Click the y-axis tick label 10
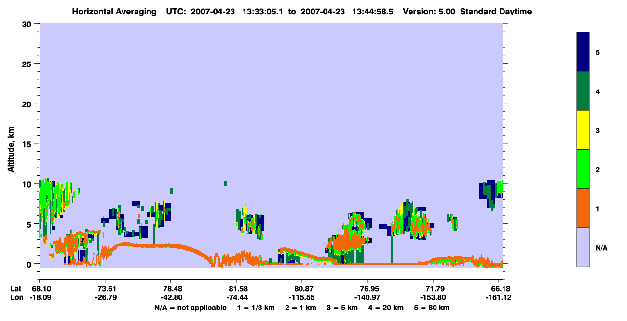This screenshot has height=321, width=627. tap(28, 184)
